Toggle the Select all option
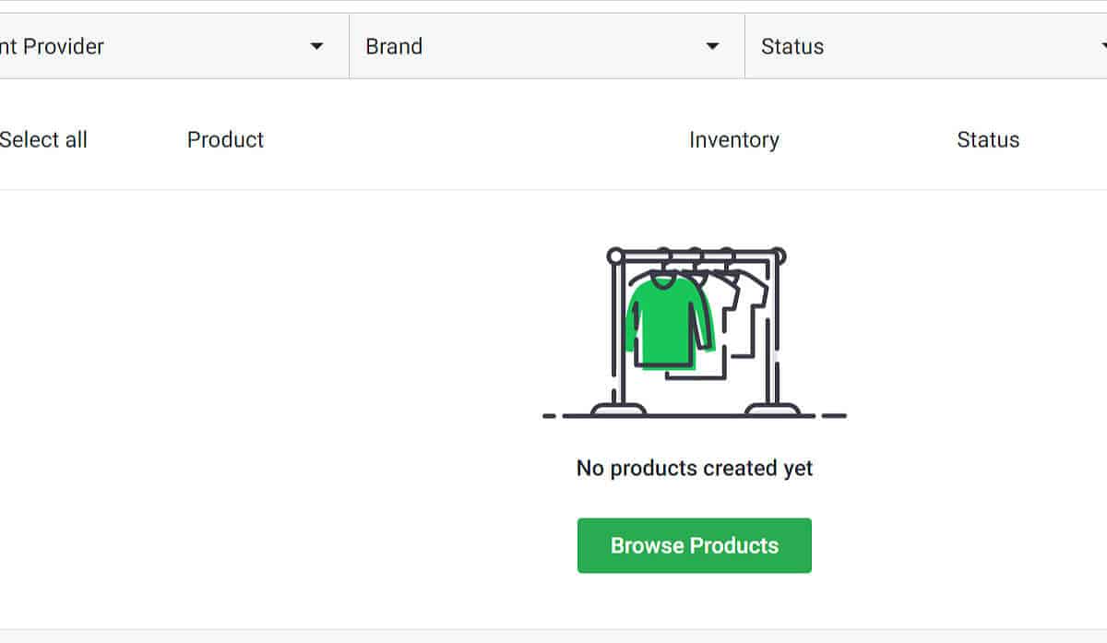The image size is (1107, 643). 43,139
